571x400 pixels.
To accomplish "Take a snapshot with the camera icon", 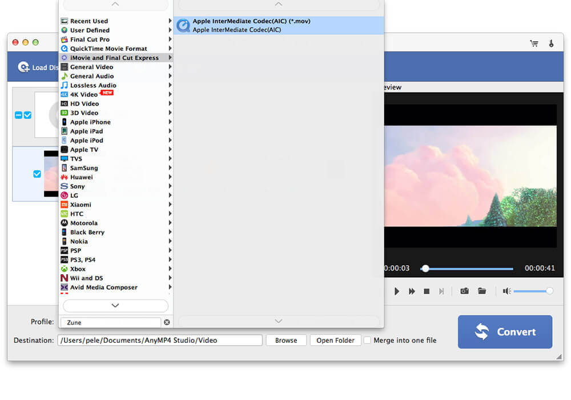I will [x=464, y=291].
